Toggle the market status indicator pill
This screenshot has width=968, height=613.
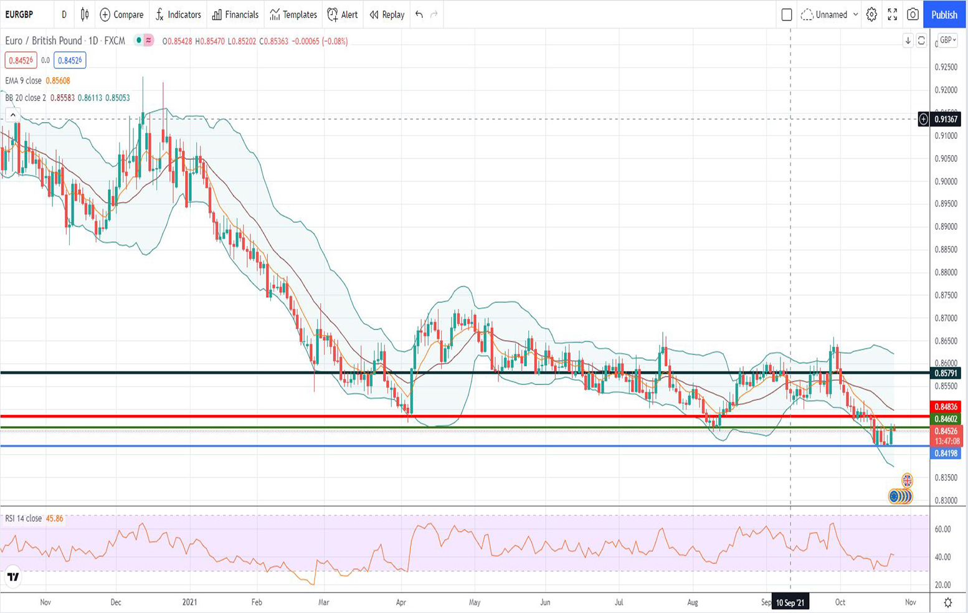click(x=144, y=40)
